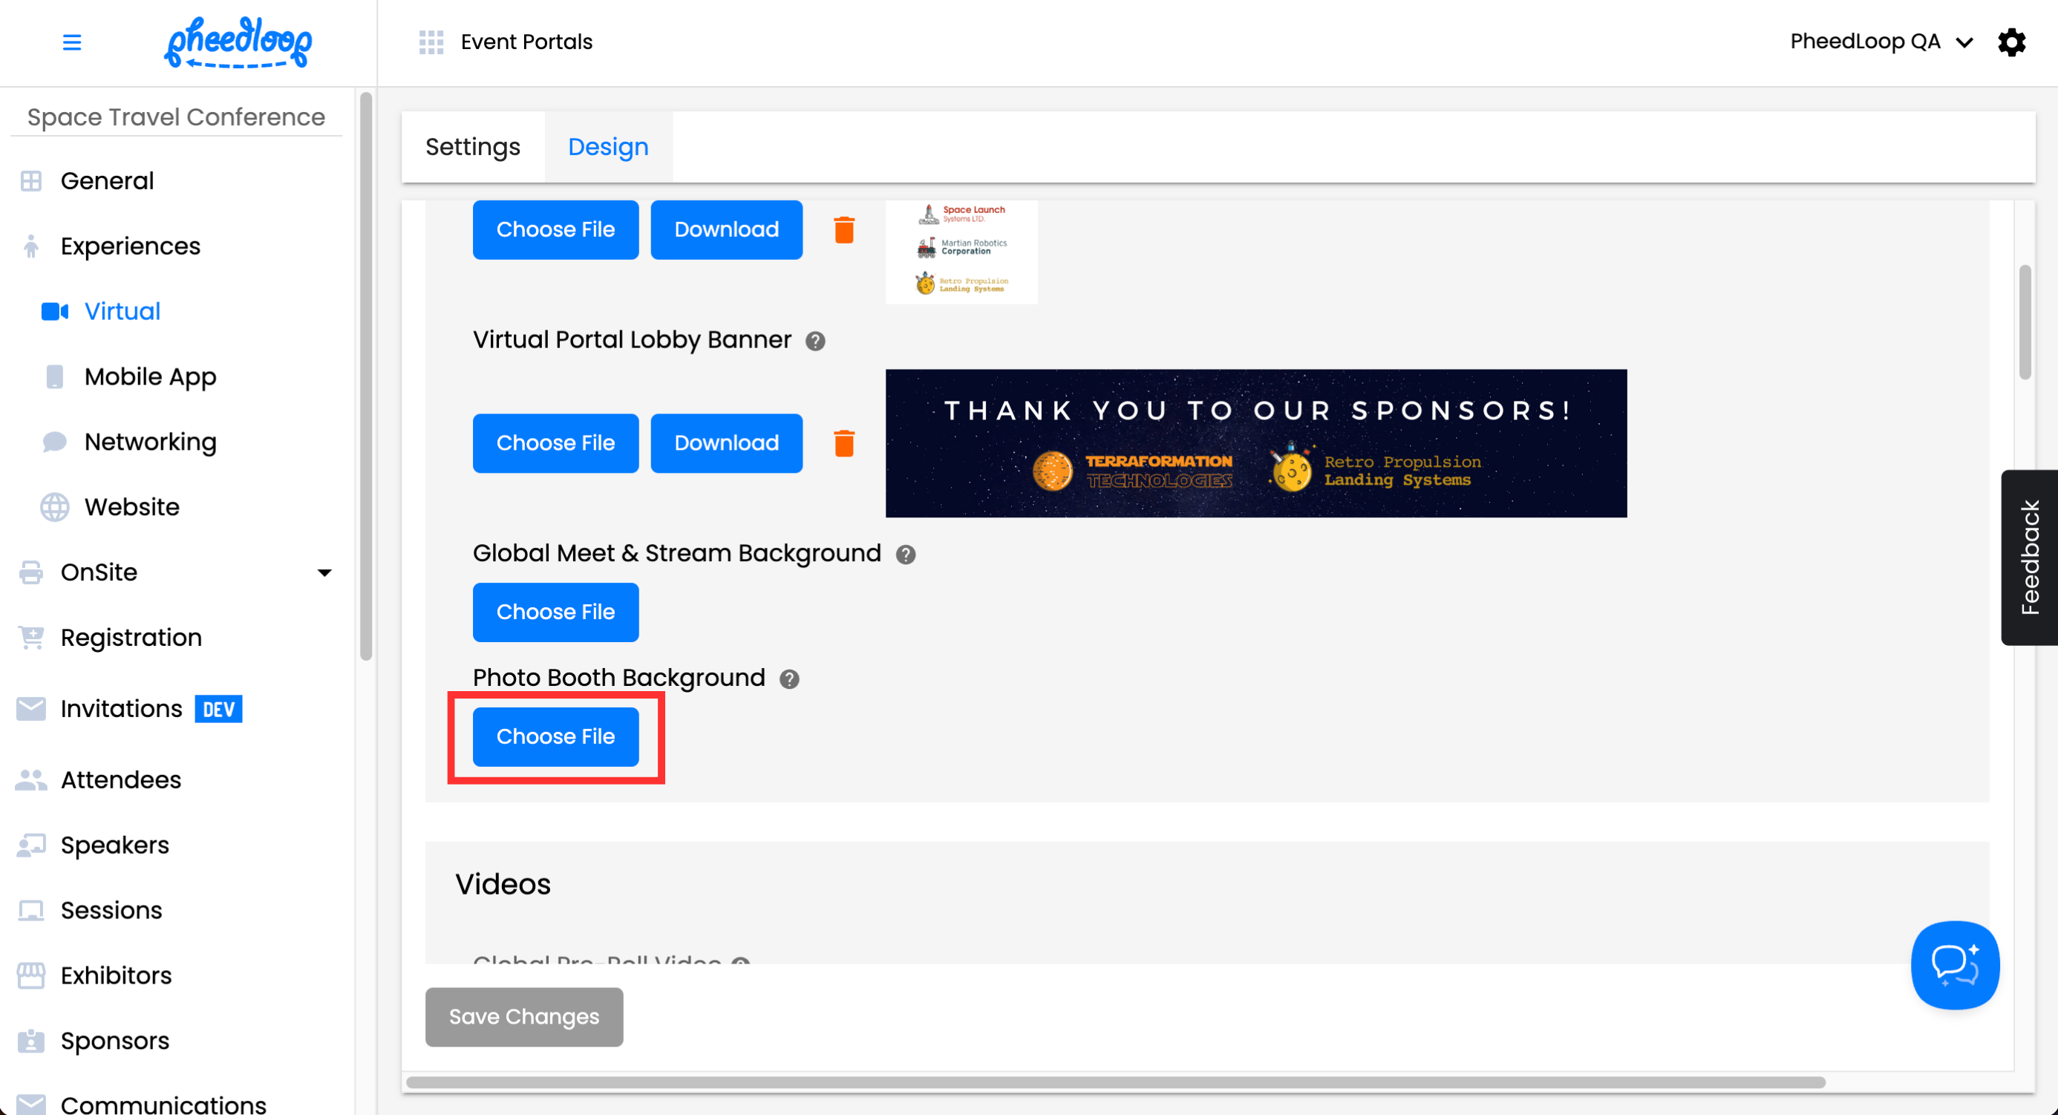Screen dimensions: 2058x1115
Task: Click the Save Changes button
Action: [x=523, y=1017]
